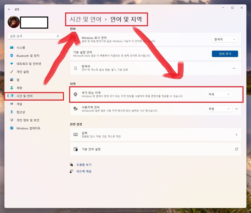Image resolution: width=251 pixels, height=213 pixels.
Task: Click the 설정 검색 search field
Action: pos(34,36)
